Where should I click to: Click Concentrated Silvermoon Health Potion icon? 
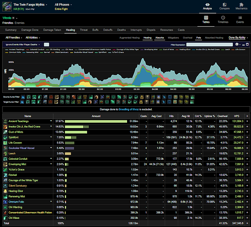pos(5,212)
